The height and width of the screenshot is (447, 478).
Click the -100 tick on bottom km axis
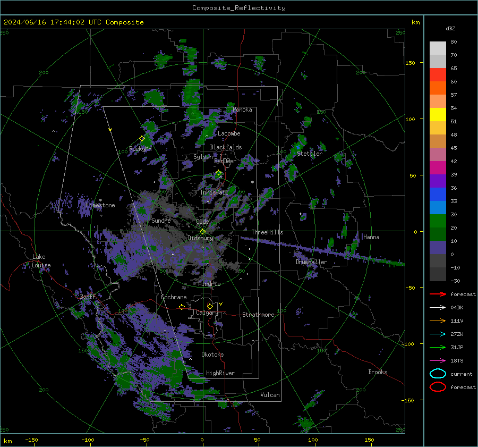88,440
